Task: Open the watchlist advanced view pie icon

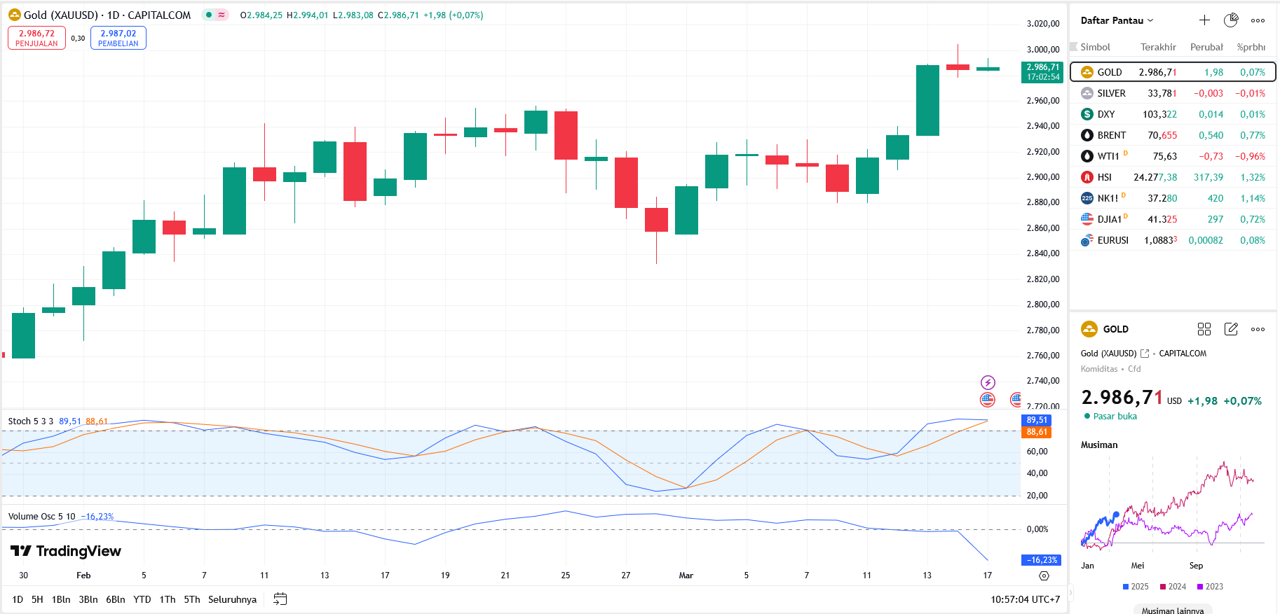Action: click(x=1231, y=20)
